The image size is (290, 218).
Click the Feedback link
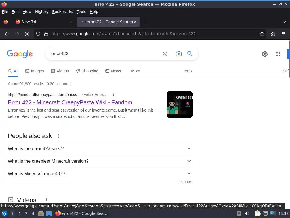coord(185,182)
